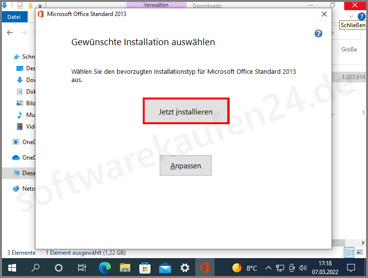Switch Explorer to large thumbnails view icon

[x=360, y=252]
